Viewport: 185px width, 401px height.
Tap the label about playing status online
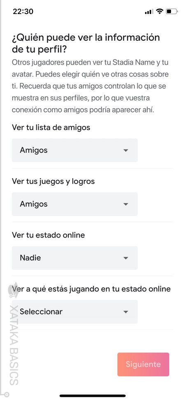[x=91, y=289]
